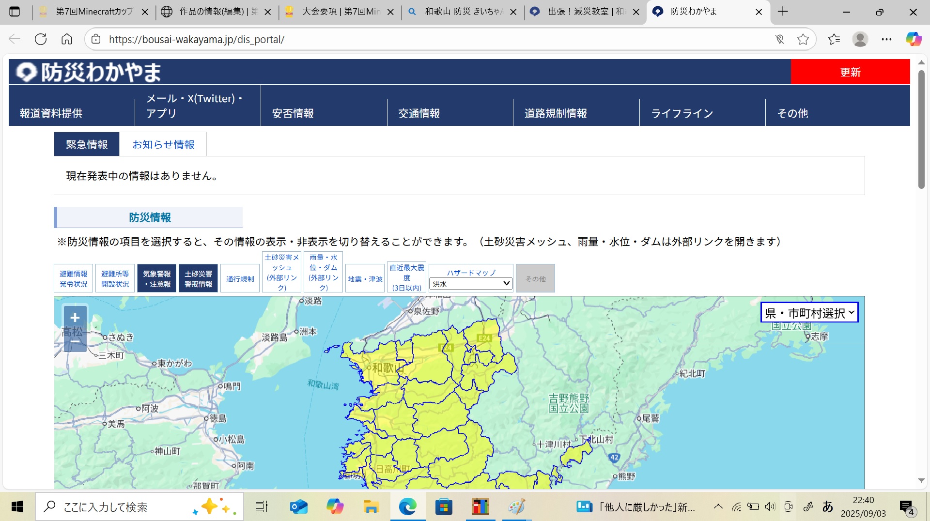Open the ハザードマップ 洪水 dropdown
Image resolution: width=930 pixels, height=521 pixels.
pos(471,284)
